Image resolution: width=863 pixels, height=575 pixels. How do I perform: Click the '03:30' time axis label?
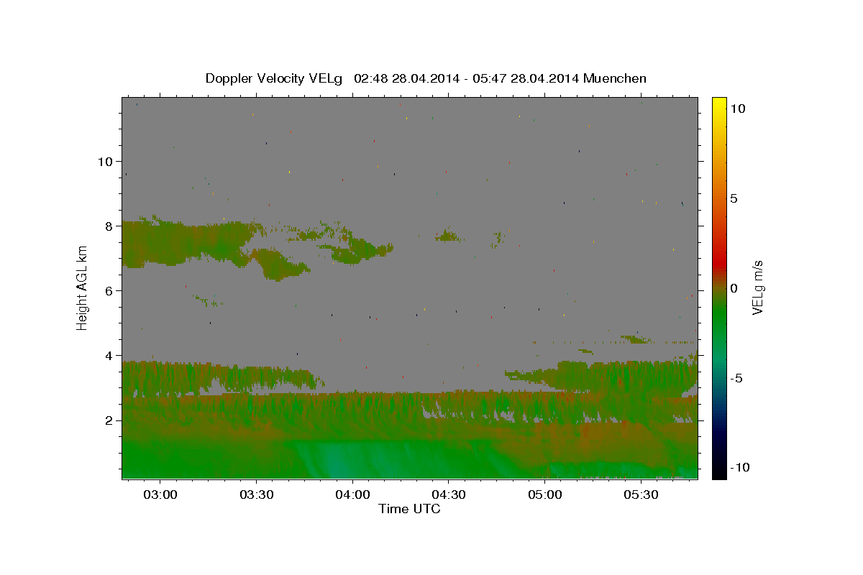point(256,495)
